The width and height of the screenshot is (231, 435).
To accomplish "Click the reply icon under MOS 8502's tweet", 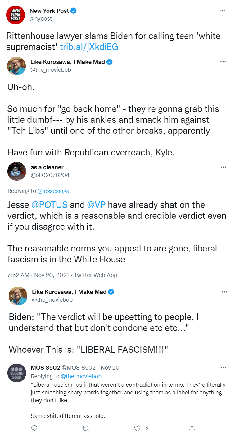I will coord(34,428).
